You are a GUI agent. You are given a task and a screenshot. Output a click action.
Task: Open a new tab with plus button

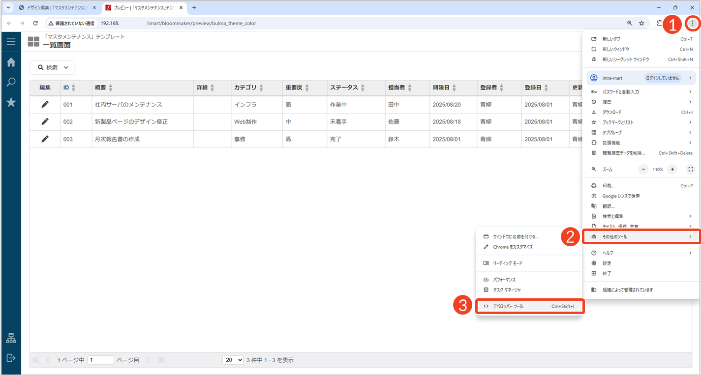(x=194, y=8)
